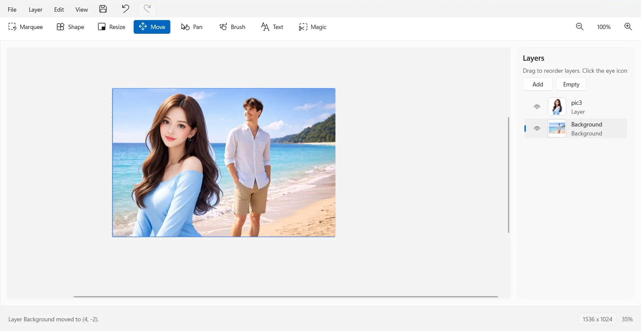Click the vertical canvas scrollbar
641x331 pixels.
coord(508,175)
